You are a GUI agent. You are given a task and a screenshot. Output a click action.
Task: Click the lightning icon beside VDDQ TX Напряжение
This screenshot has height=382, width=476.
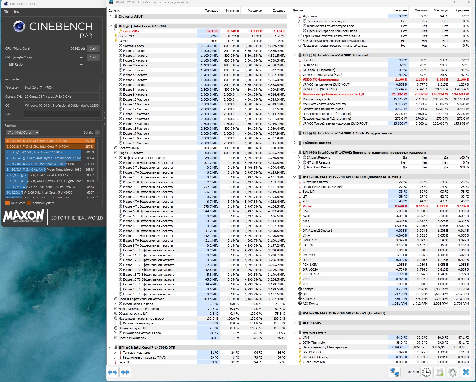300,80
